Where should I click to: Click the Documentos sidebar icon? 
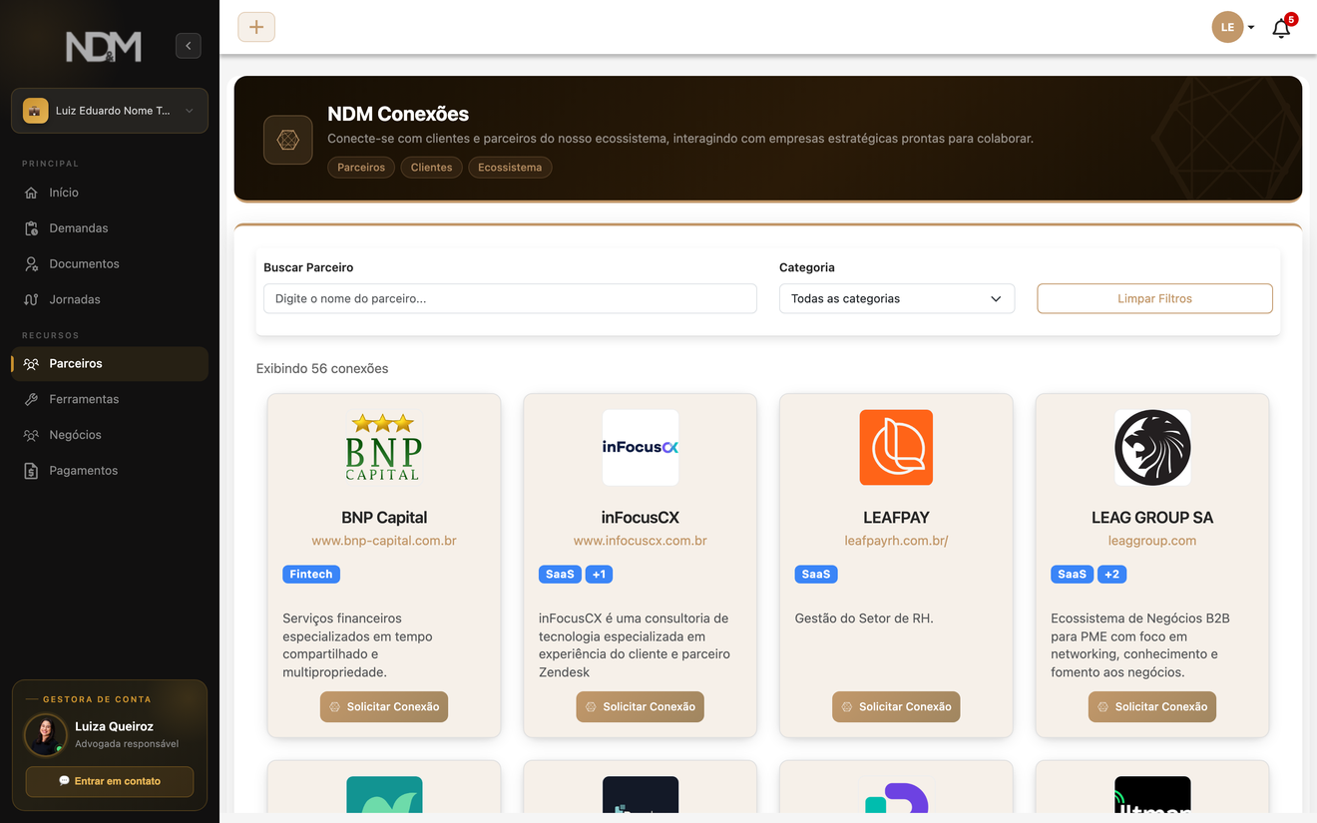31,264
